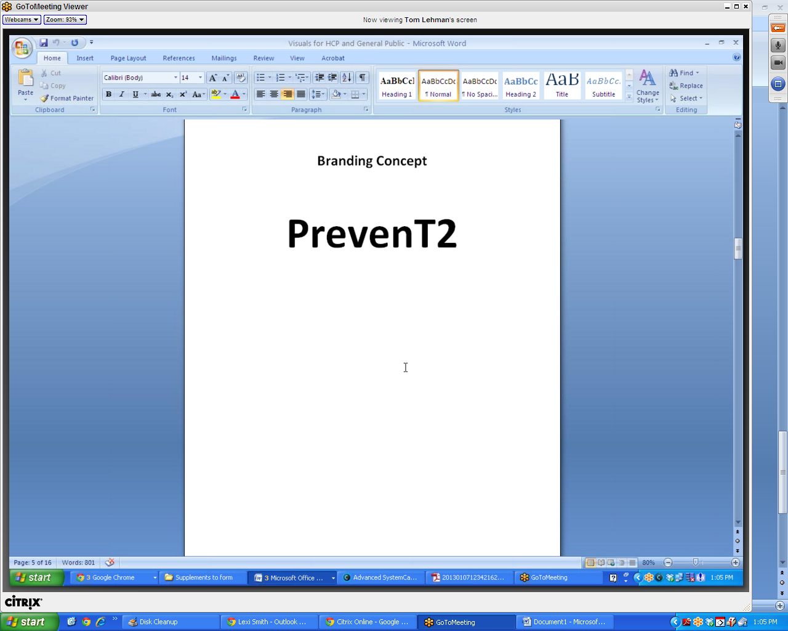Open Disk Cleanup taskbar button

tap(171, 622)
